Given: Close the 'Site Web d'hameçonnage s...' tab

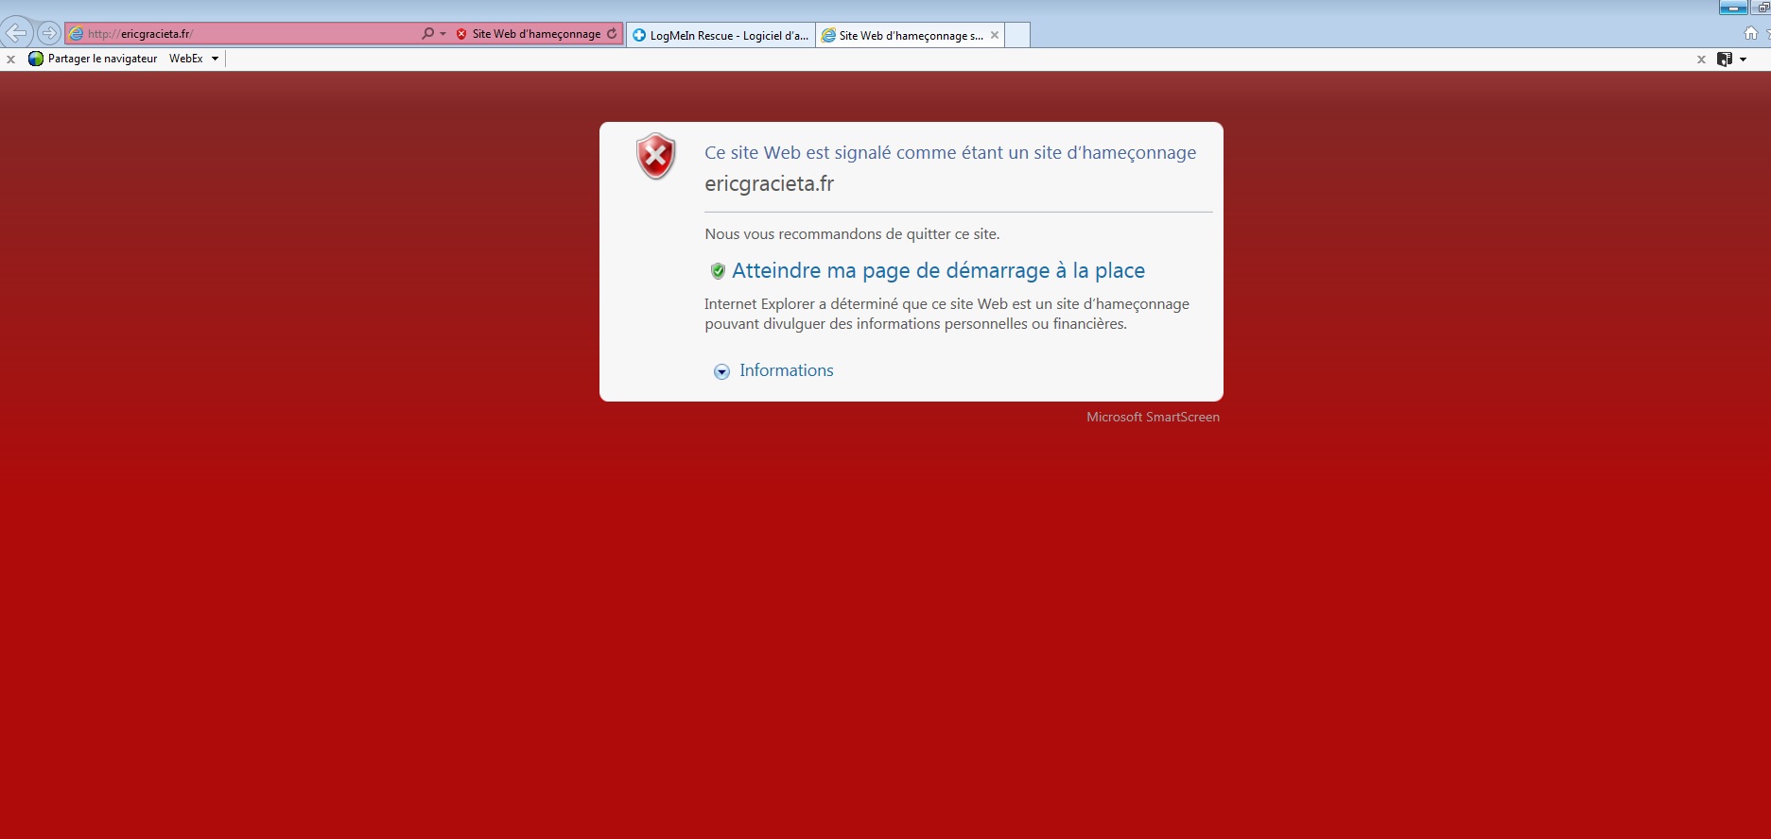Looking at the screenshot, I should [995, 35].
